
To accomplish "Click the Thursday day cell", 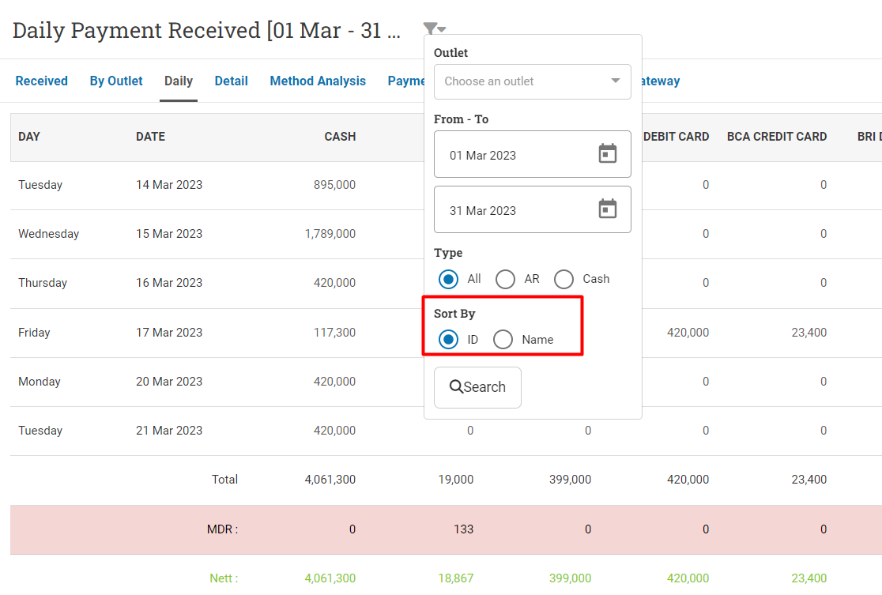I will (x=43, y=283).
